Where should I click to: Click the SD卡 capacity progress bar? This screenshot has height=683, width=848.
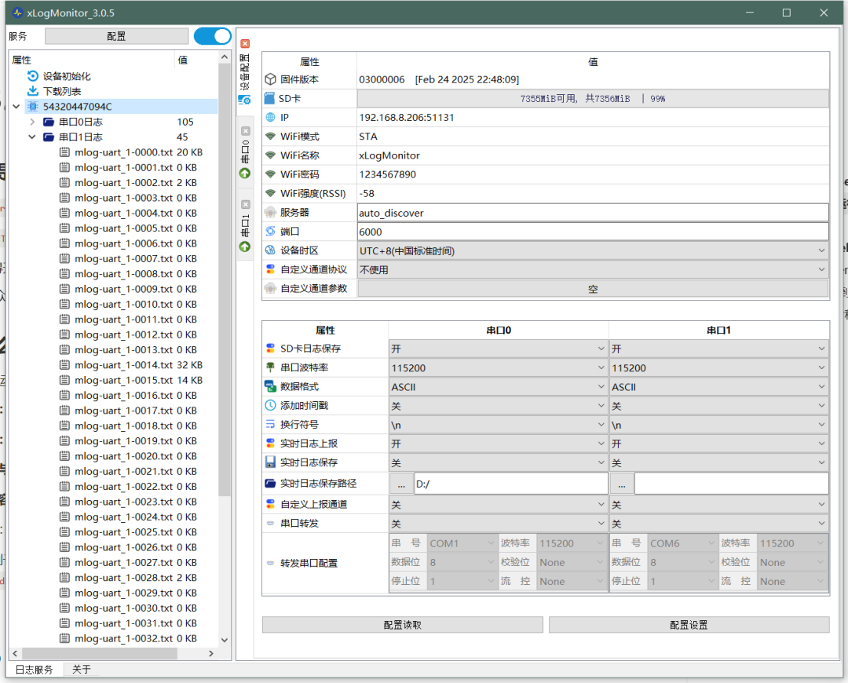tap(593, 98)
